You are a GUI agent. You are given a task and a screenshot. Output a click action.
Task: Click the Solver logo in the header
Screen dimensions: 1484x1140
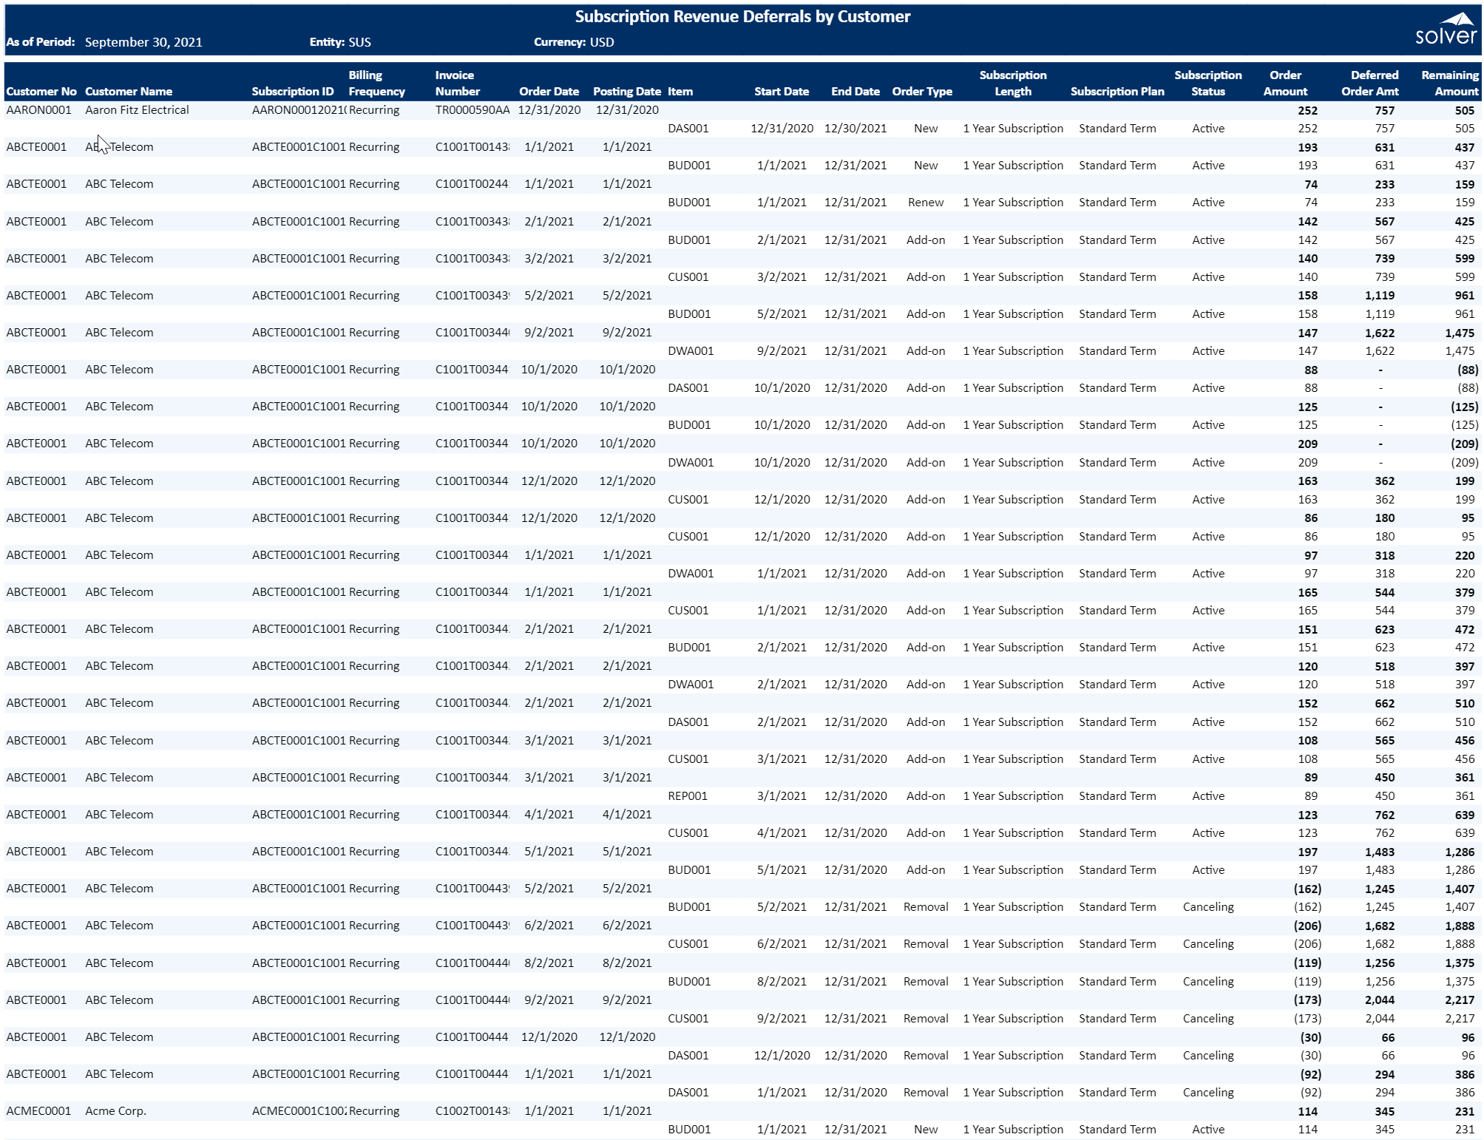pyautogui.click(x=1445, y=30)
